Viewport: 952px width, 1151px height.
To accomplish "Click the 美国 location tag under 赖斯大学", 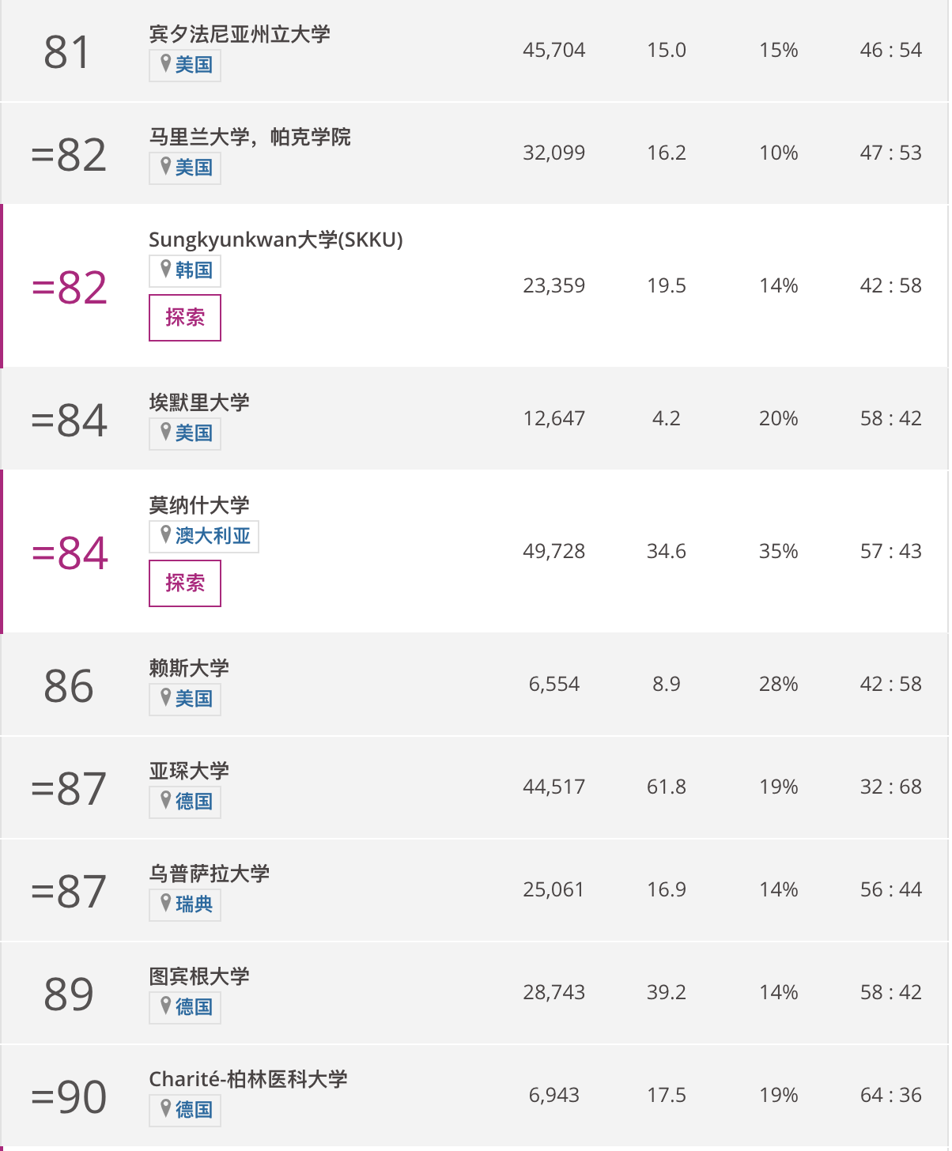I will coord(185,700).
